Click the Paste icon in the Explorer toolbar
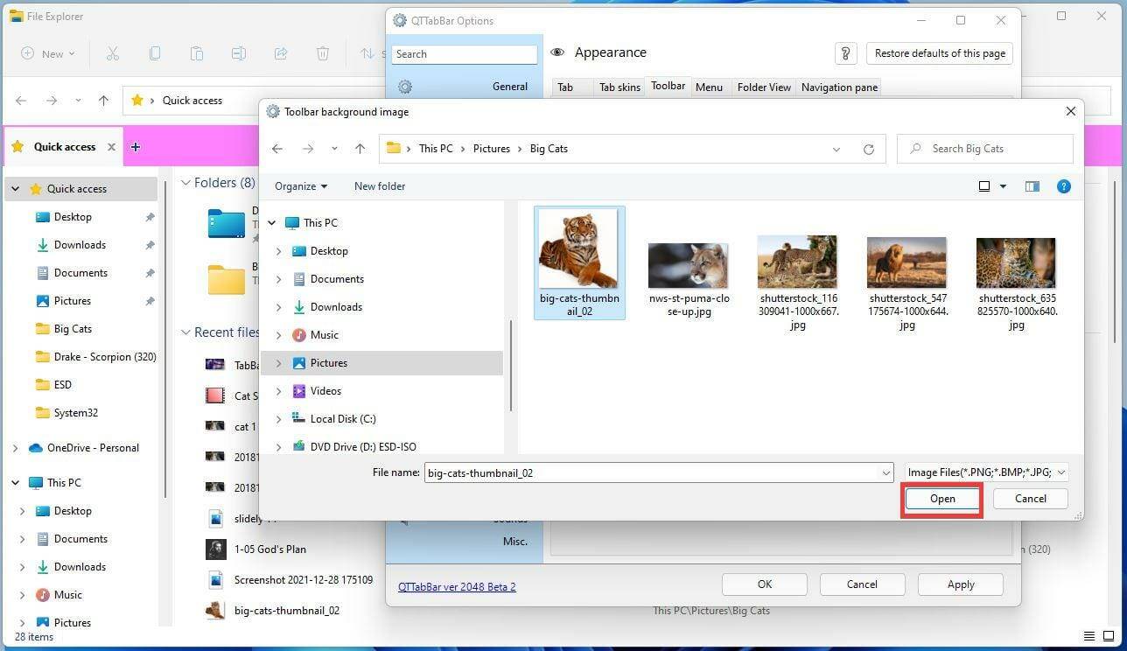This screenshot has width=1127, height=651. coord(197,53)
